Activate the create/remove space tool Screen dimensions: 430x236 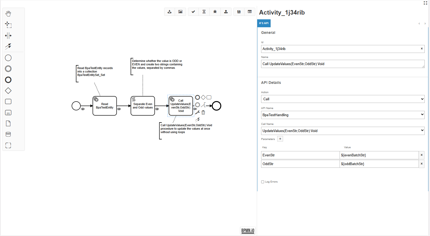(x=8, y=35)
